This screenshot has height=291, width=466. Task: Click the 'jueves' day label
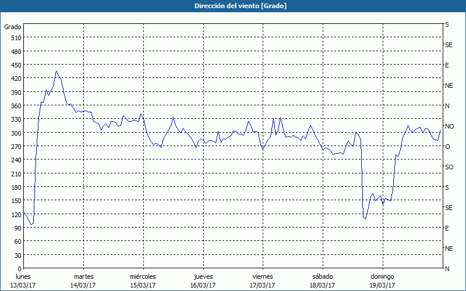203,276
